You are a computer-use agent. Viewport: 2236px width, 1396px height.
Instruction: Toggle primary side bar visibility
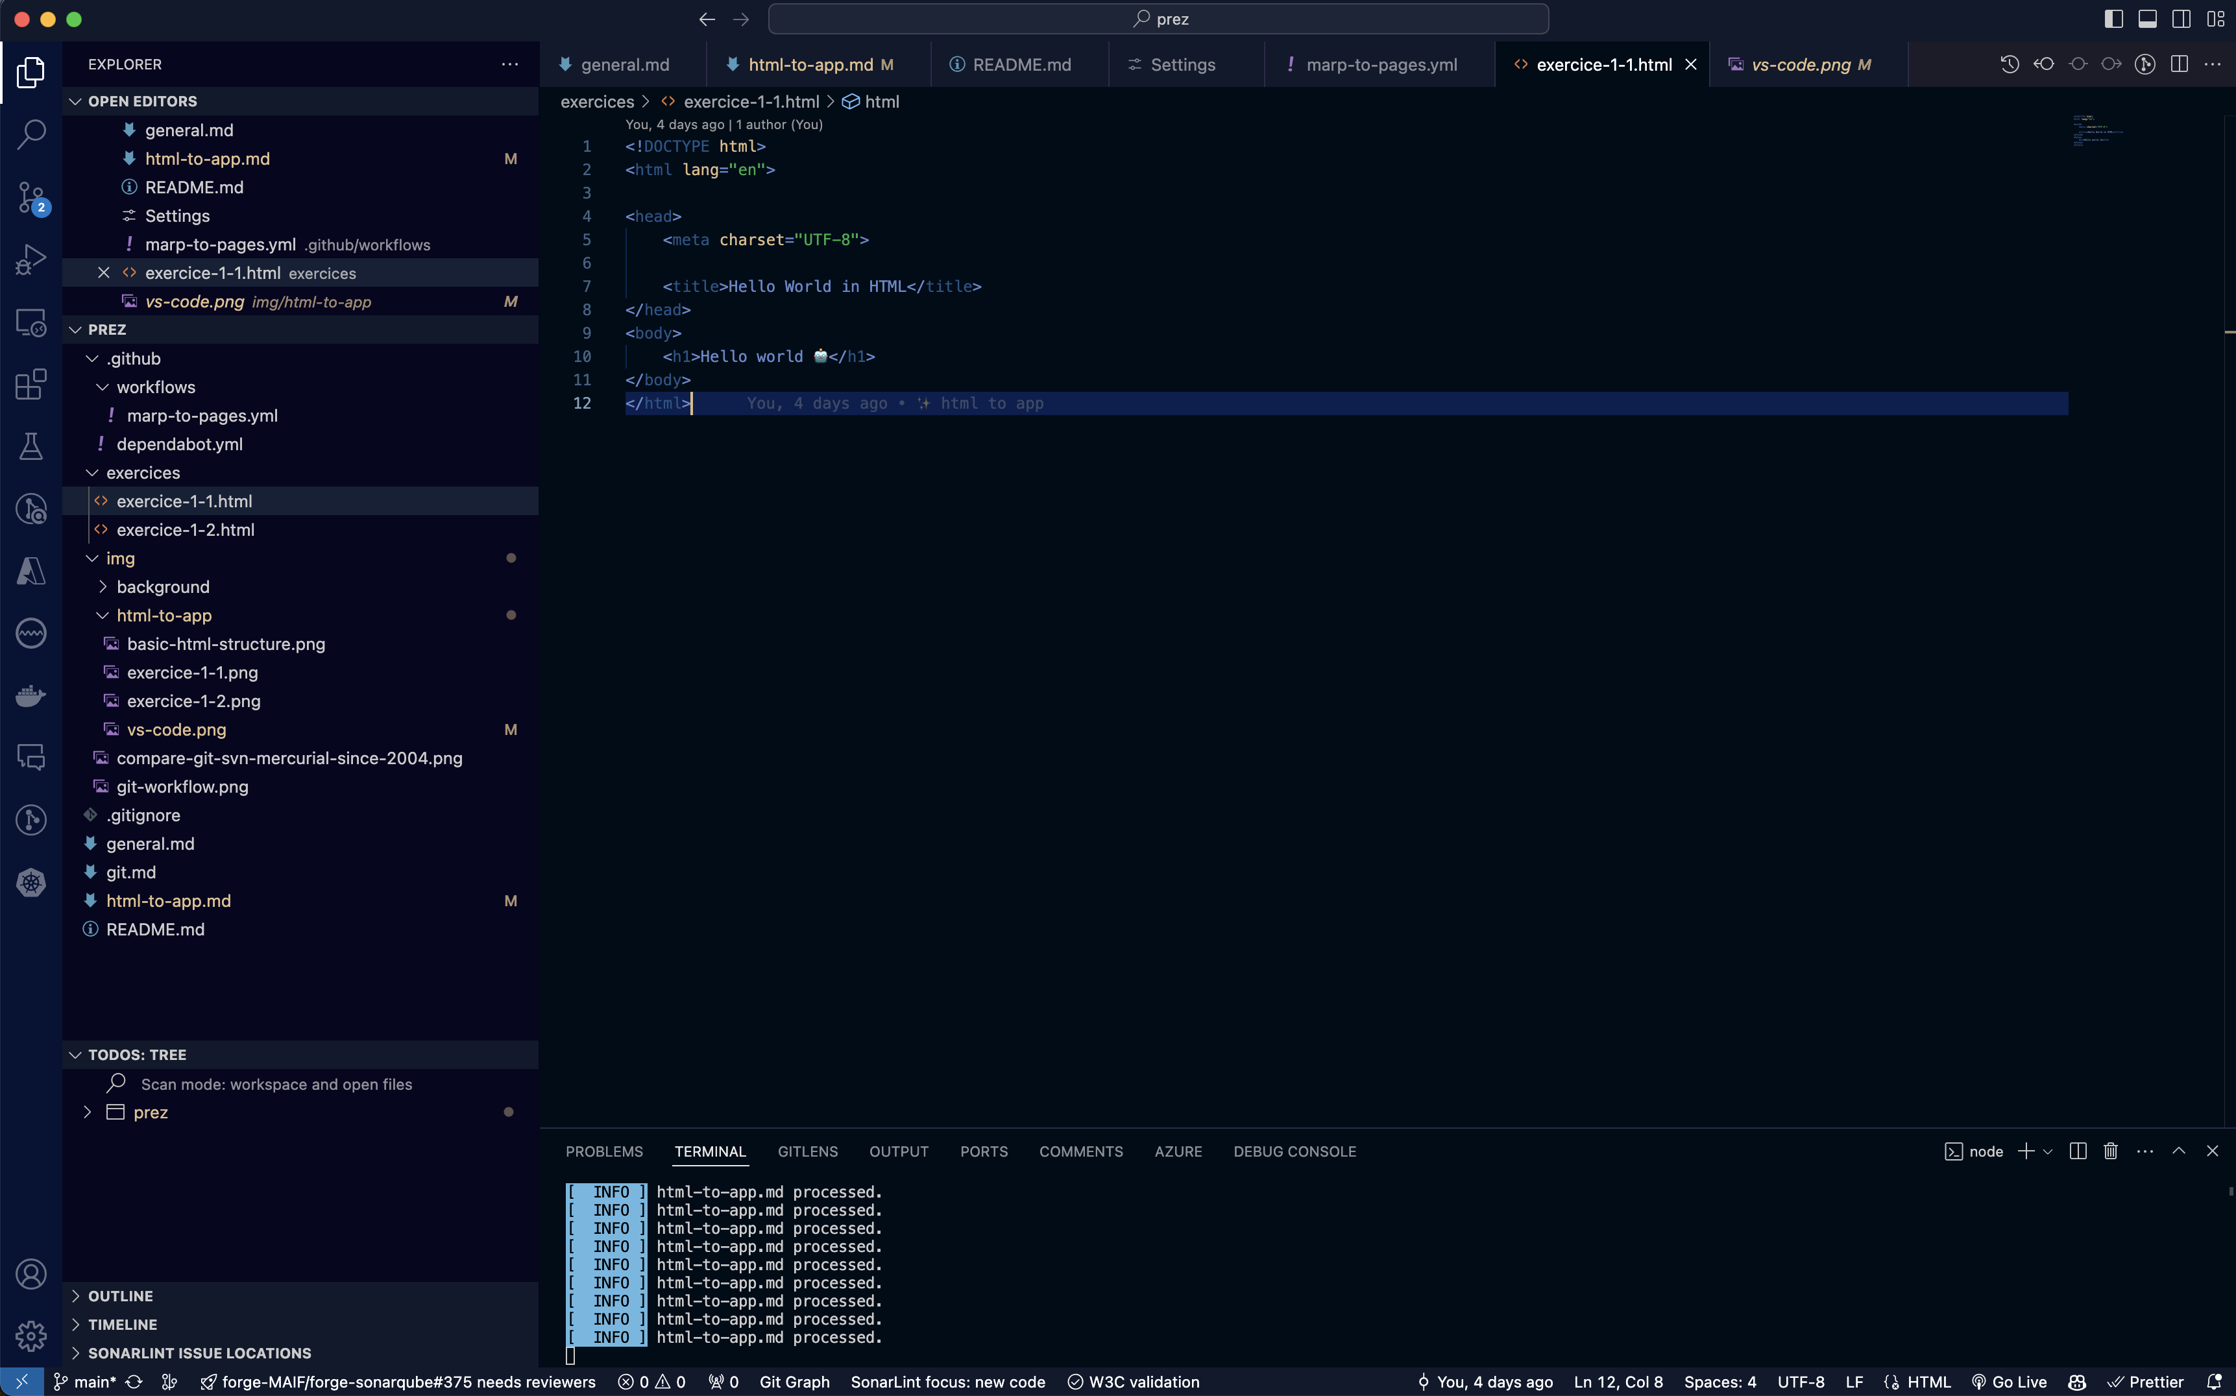(2113, 19)
